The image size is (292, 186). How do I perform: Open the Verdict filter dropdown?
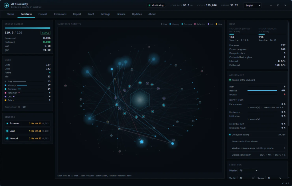246,178
